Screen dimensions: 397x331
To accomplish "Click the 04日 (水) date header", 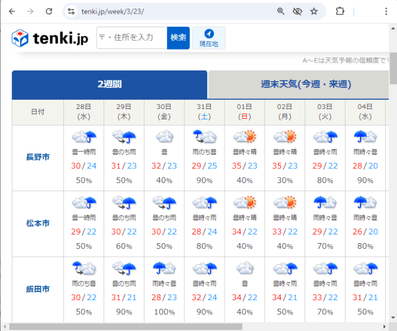I will [365, 111].
